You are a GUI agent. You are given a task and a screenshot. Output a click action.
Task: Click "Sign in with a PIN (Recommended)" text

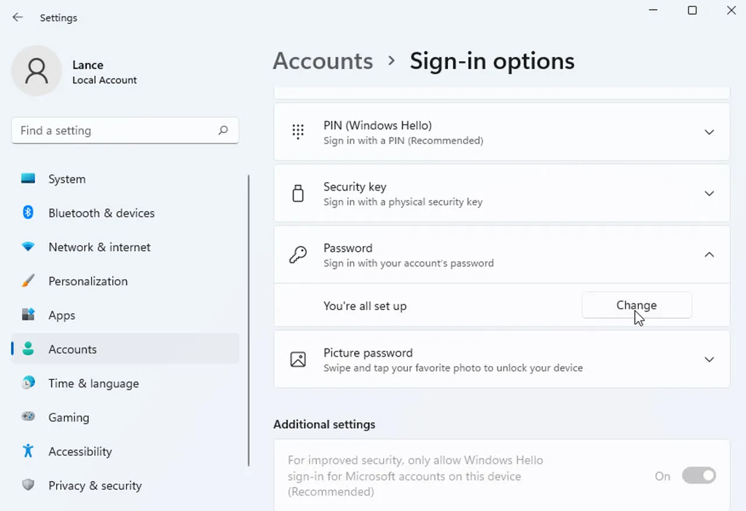[403, 140]
